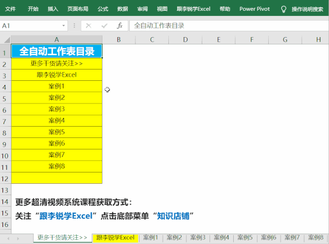Select column F header
The height and width of the screenshot is (244, 329).
point(252,40)
